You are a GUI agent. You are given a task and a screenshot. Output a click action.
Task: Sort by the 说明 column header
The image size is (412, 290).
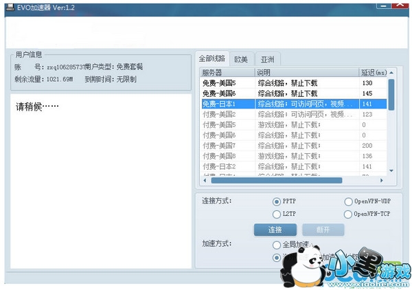point(307,72)
